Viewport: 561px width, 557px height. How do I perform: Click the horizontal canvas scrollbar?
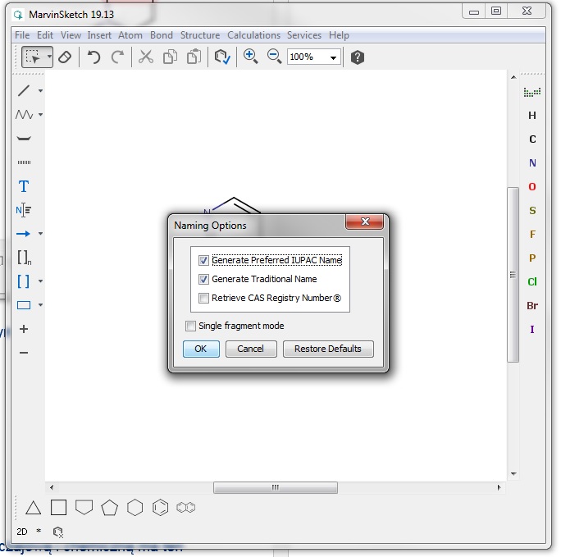point(275,487)
